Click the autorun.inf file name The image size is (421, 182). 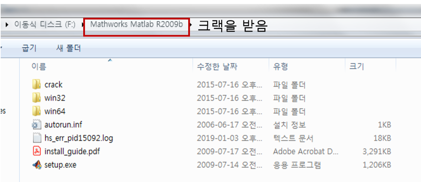[63, 125]
